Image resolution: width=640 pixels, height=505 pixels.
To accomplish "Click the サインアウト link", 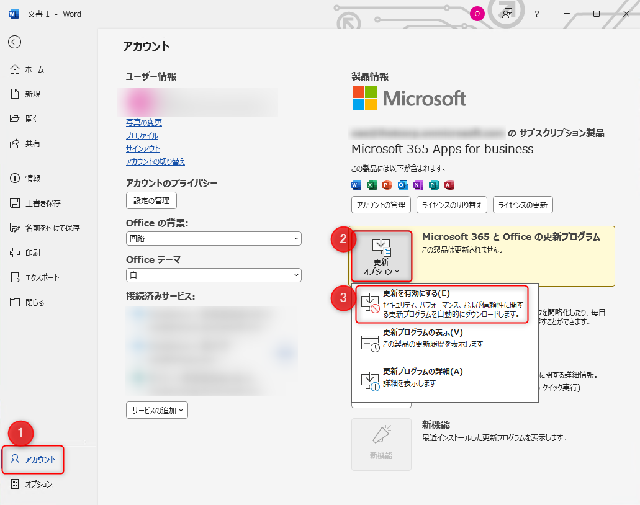I will (142, 149).
